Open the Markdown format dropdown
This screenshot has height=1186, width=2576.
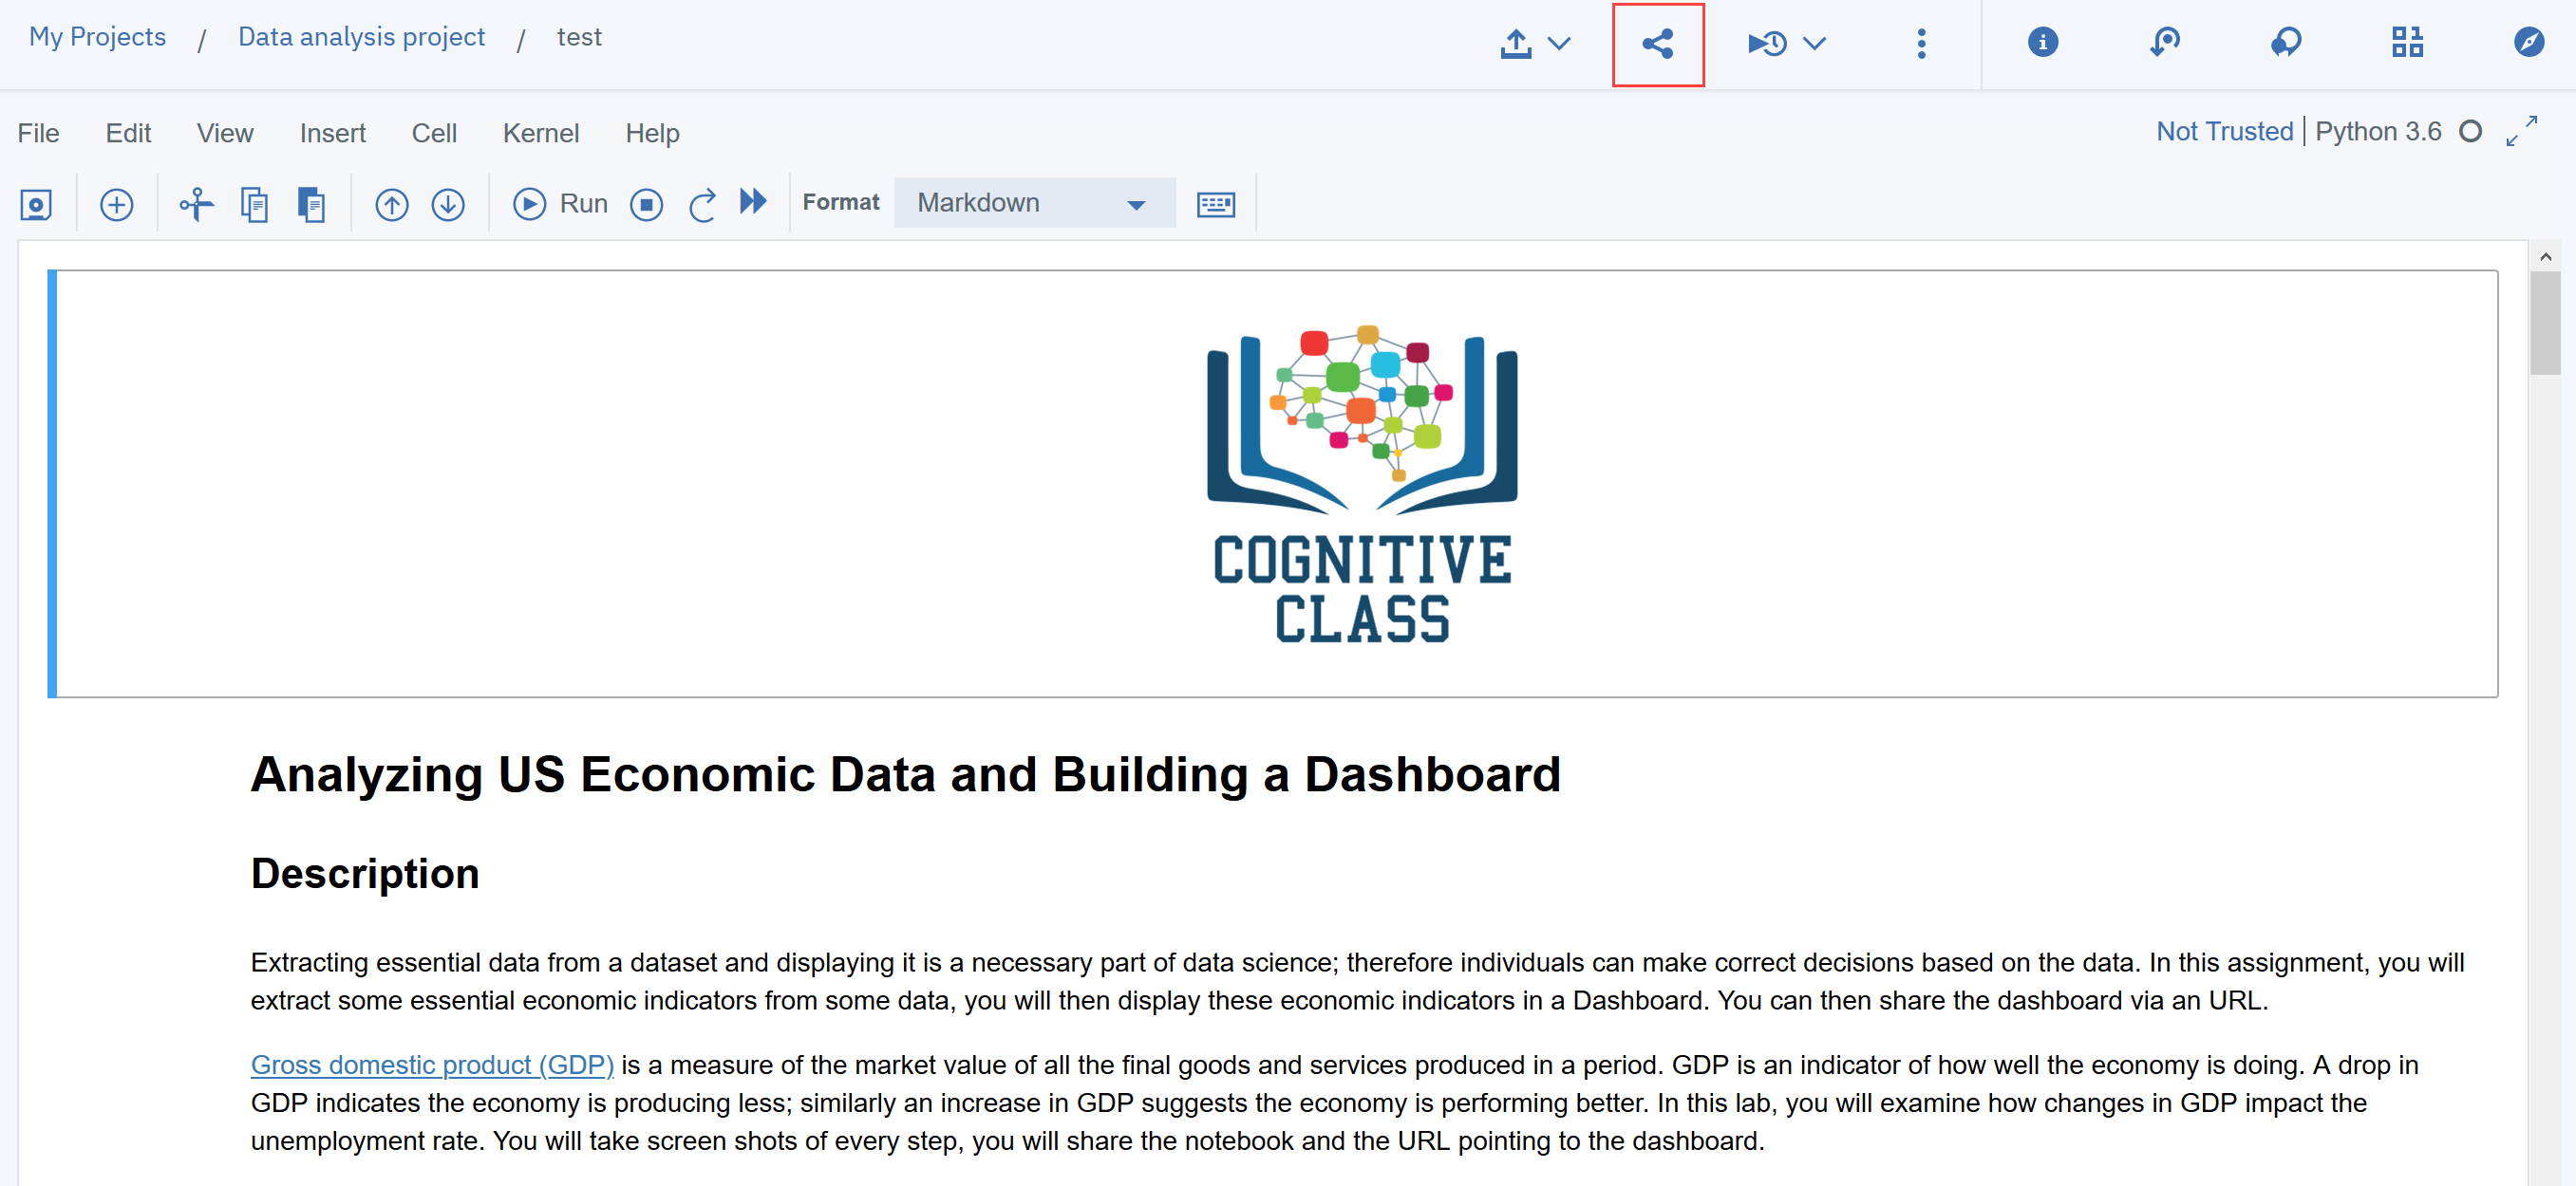(x=1033, y=203)
